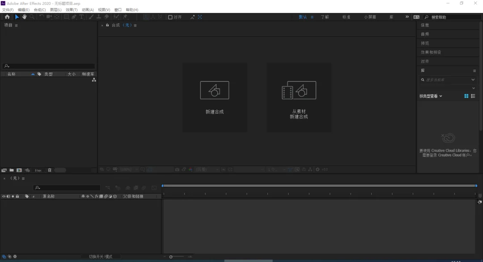Viewport: 483px width, 262px height.
Task: Open the flowchart view icon in Project panel
Action: (94, 80)
